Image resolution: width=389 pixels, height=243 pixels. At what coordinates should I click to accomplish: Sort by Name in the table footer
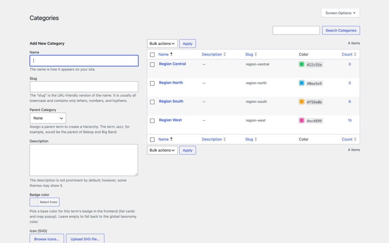click(166, 139)
